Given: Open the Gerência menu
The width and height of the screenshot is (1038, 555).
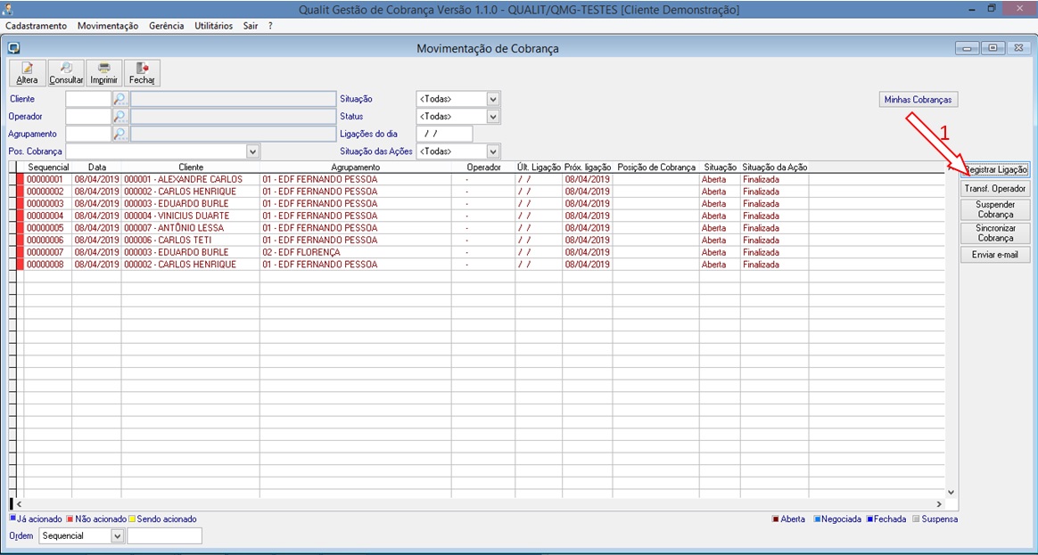Looking at the screenshot, I should coord(167,26).
